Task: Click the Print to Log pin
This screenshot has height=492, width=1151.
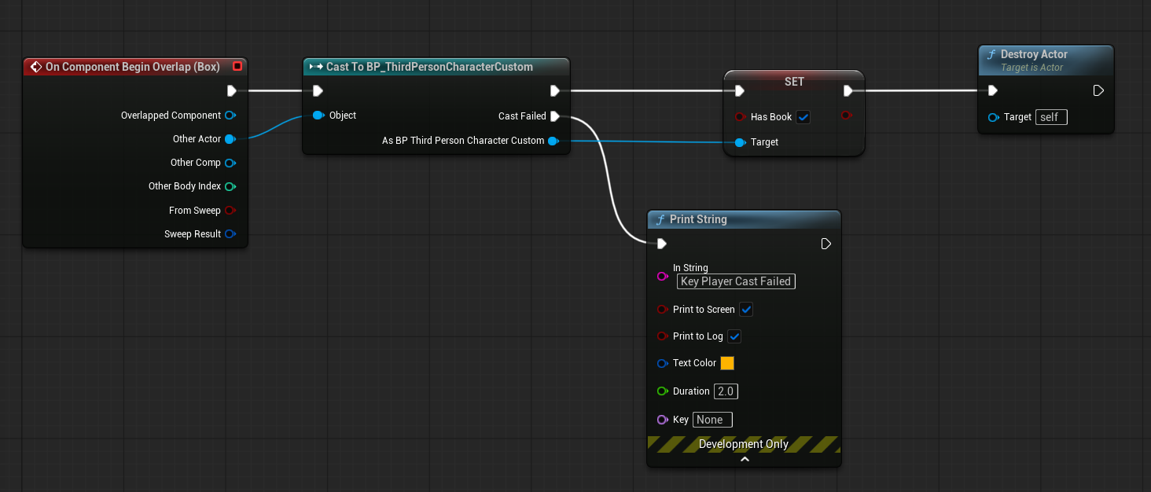Action: click(662, 336)
